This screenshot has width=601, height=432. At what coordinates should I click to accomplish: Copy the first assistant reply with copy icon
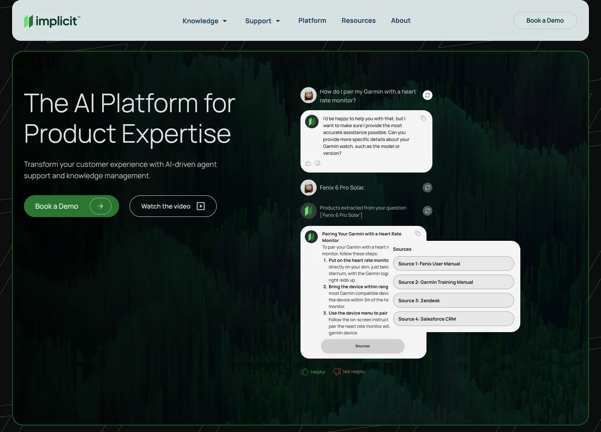(423, 118)
